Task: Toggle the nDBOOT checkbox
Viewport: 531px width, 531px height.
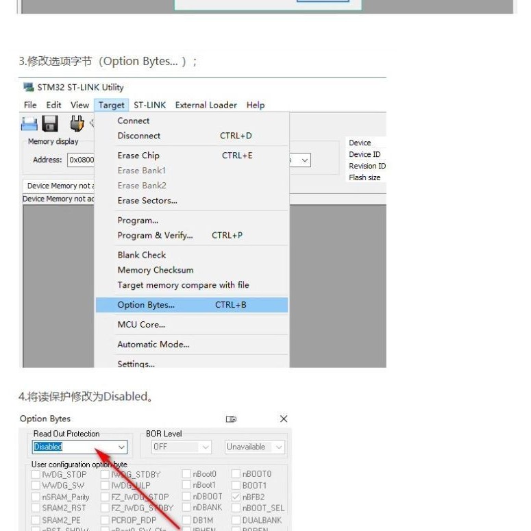Action: [186, 496]
